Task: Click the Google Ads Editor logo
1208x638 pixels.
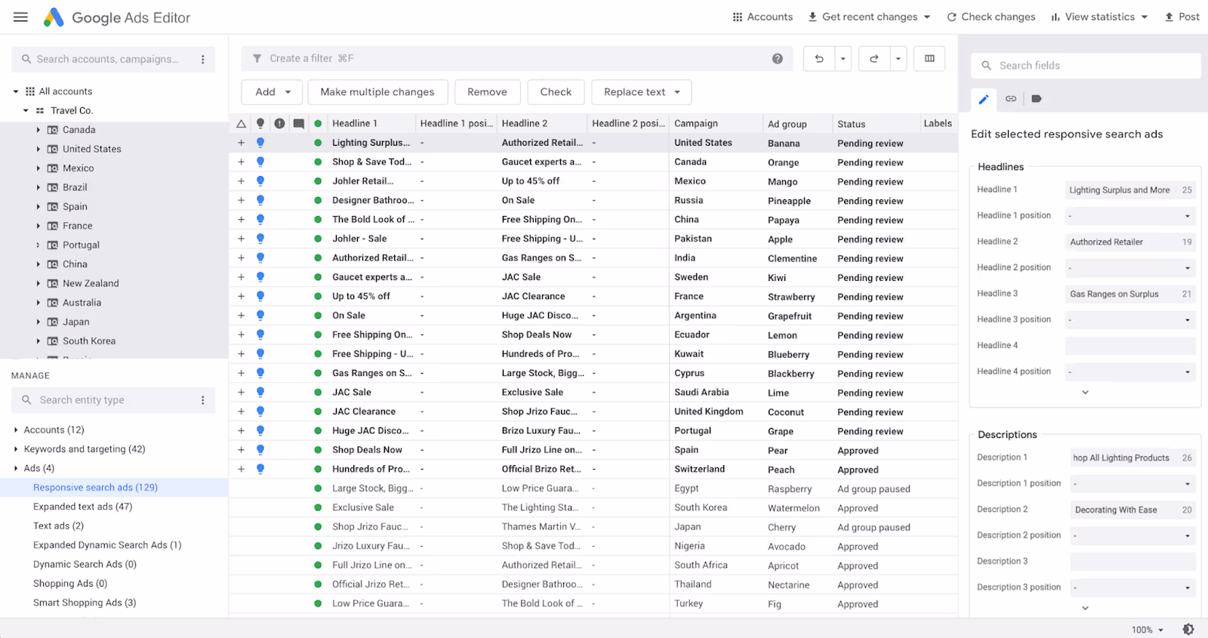Action: tap(54, 17)
